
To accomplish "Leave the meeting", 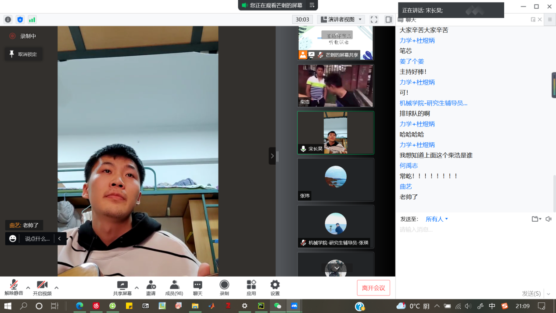I will (373, 288).
